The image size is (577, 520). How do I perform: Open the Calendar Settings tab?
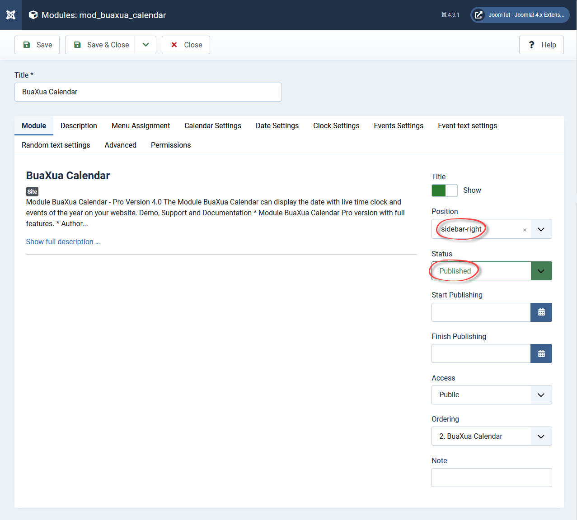point(213,125)
